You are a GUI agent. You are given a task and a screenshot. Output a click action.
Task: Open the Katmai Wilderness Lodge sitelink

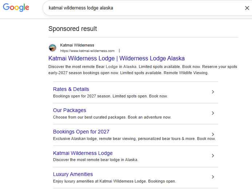(83, 153)
